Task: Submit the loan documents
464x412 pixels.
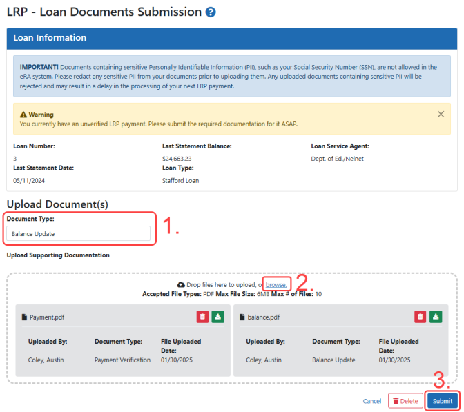Action: [443, 401]
